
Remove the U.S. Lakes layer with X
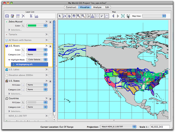46,69
